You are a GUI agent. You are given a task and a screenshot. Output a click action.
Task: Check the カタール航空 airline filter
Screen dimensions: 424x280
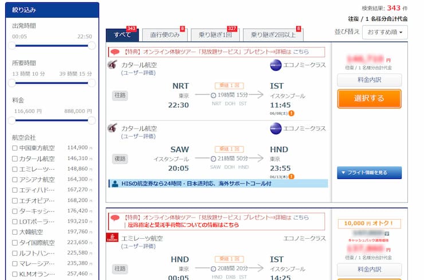click(15, 159)
